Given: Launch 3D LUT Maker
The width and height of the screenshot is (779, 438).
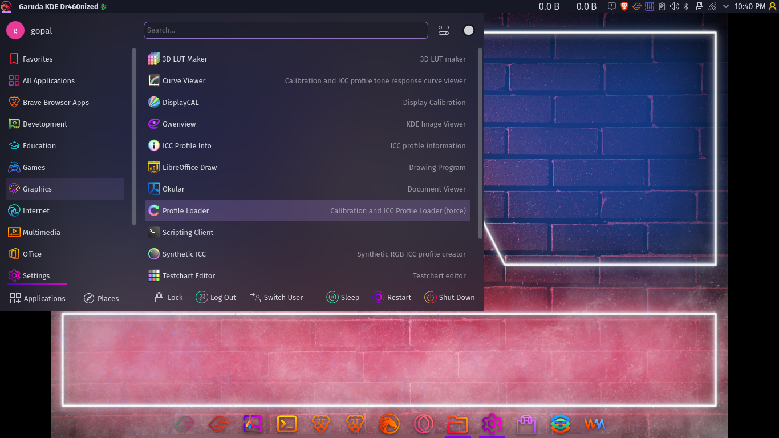Looking at the screenshot, I should (x=308, y=59).
